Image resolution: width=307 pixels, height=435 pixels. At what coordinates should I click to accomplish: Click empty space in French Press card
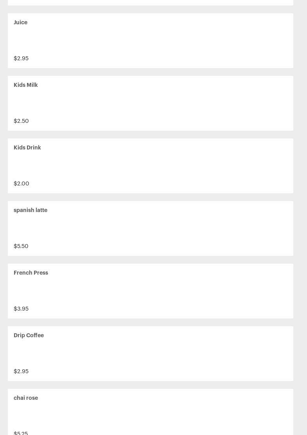[x=156, y=291]
